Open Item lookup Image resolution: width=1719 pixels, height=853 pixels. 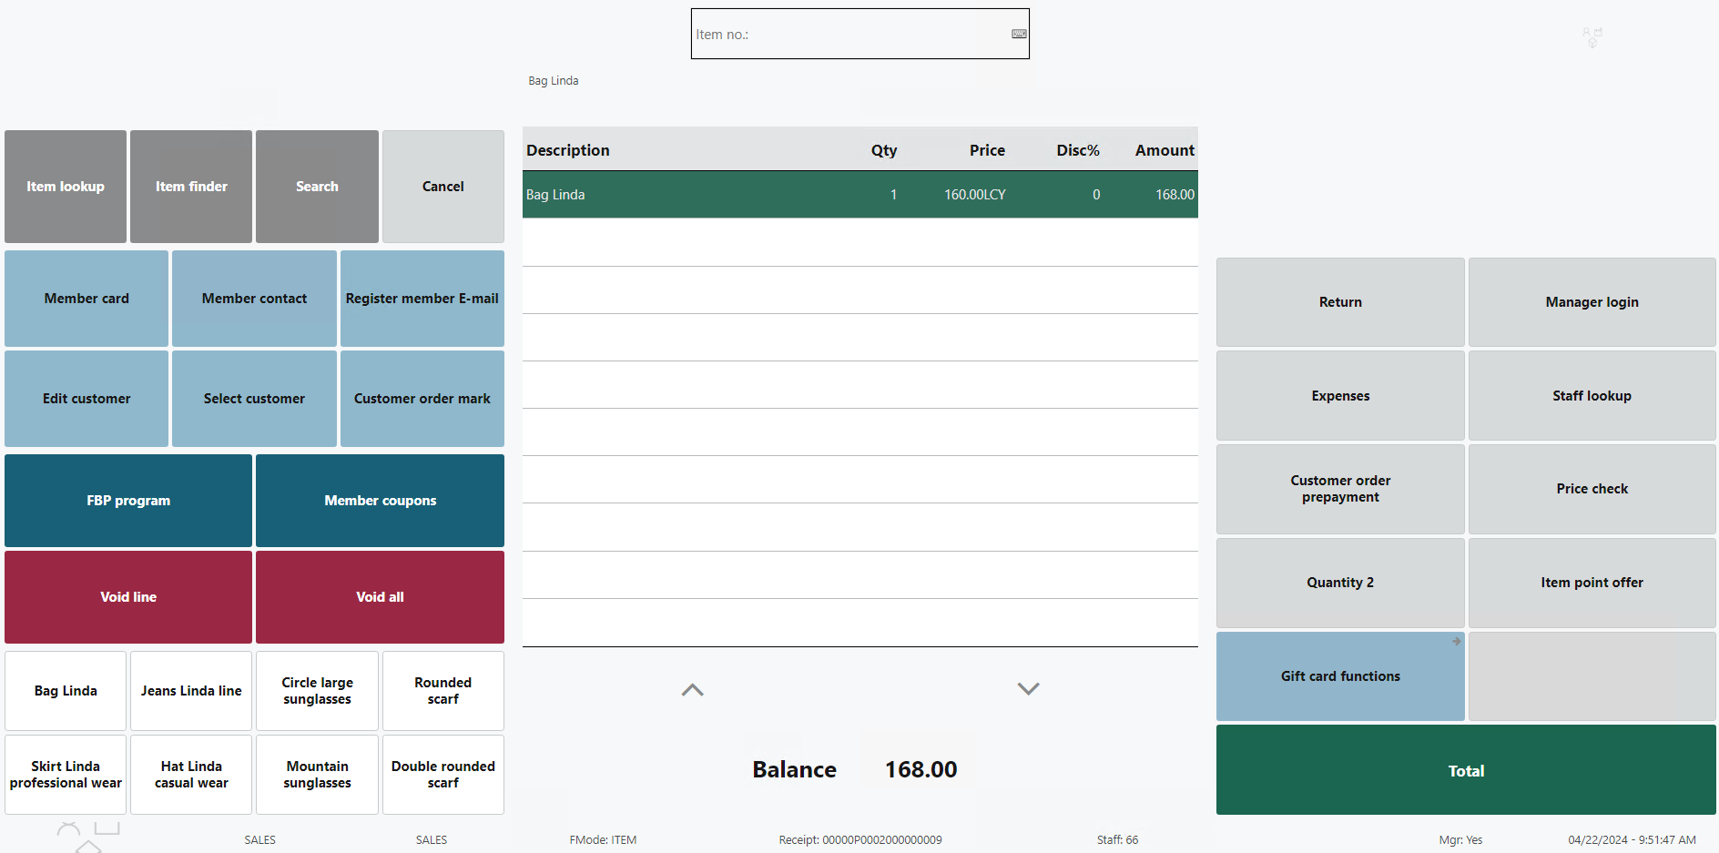pos(66,187)
